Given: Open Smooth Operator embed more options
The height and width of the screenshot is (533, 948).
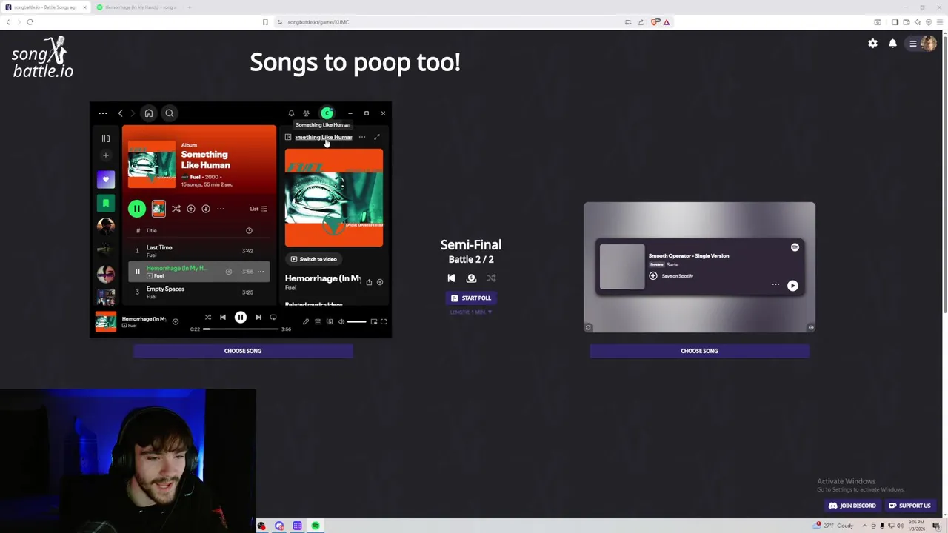Looking at the screenshot, I should (775, 285).
